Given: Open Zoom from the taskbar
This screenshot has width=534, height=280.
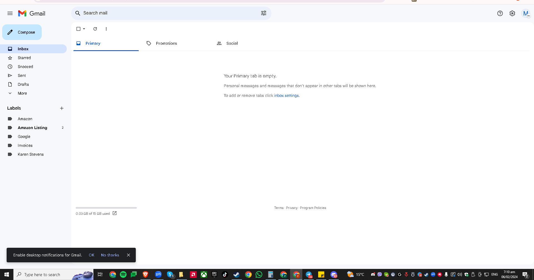Looking at the screenshot, I should click(158, 274).
